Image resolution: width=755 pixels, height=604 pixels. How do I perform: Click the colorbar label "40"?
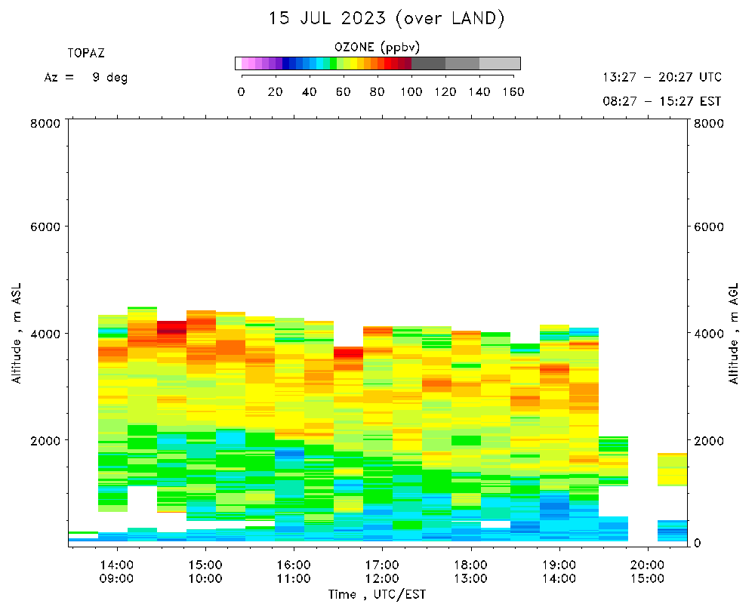pos(309,92)
